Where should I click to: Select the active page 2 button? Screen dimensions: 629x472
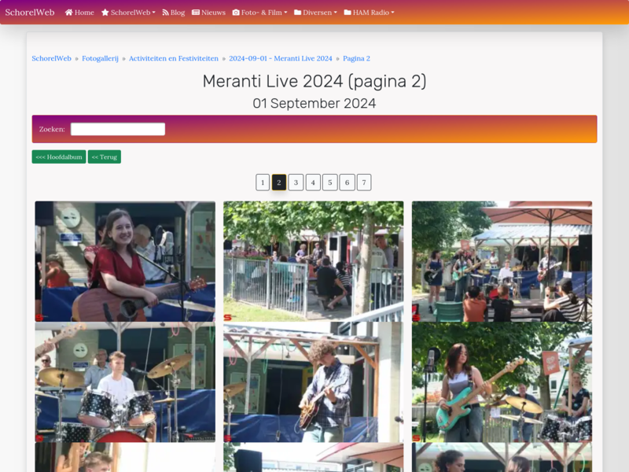279,183
